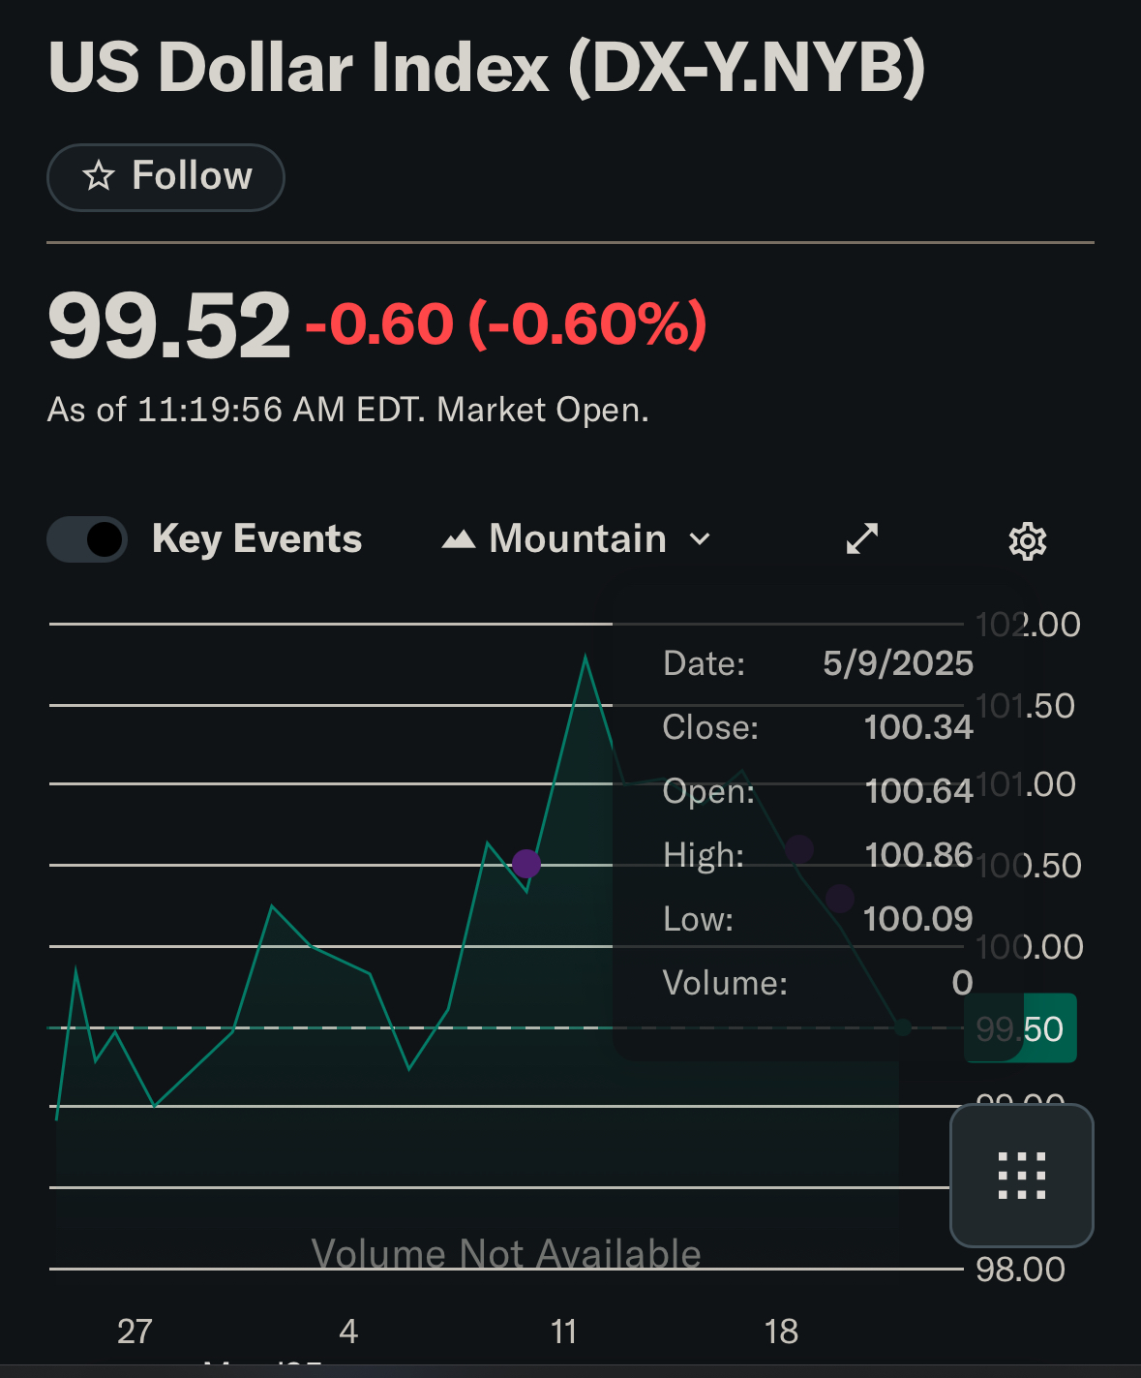Click the 'As of 11:19:56 AM EDT' timestamp
1141x1378 pixels.
236,410
